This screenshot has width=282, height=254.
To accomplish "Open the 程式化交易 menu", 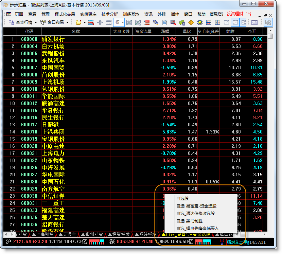I will (65, 14).
